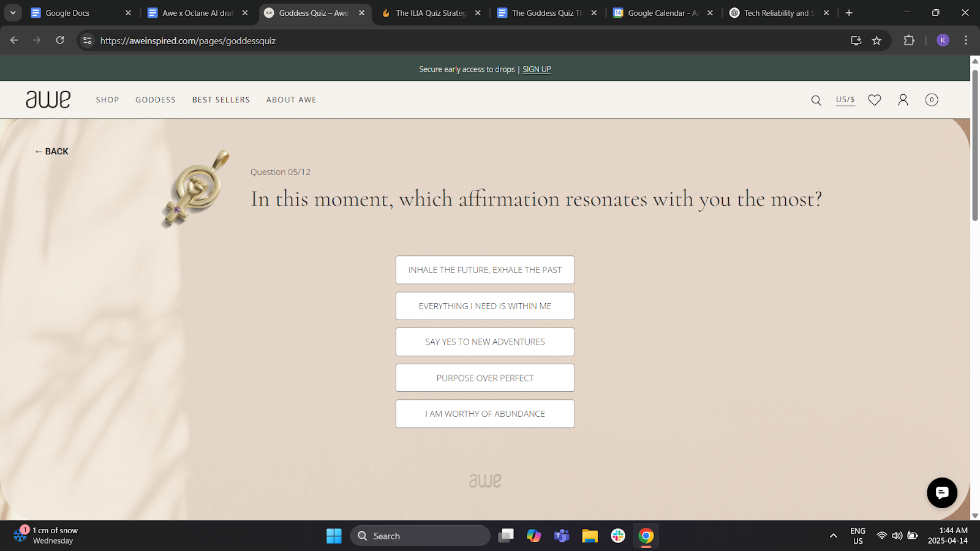Image resolution: width=980 pixels, height=551 pixels.
Task: Open the US/$ currency selector
Action: tap(845, 99)
